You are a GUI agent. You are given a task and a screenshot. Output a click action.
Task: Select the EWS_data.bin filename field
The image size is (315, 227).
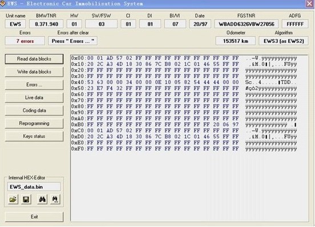point(34,187)
